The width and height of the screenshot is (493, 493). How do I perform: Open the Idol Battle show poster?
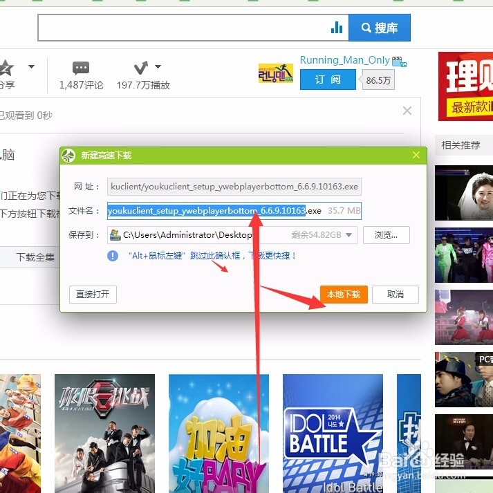333,434
